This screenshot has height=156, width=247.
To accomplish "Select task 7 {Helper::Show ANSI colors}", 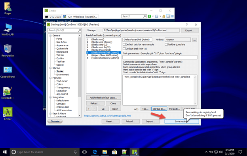I will pos(103,55).
